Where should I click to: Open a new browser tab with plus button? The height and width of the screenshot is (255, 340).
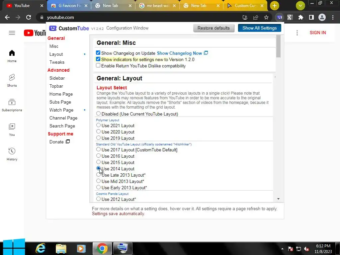point(275,6)
